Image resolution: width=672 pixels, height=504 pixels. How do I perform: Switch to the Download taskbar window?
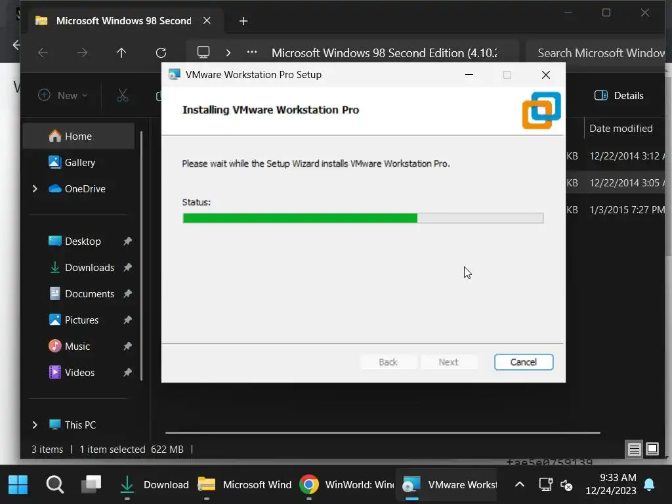(x=154, y=484)
